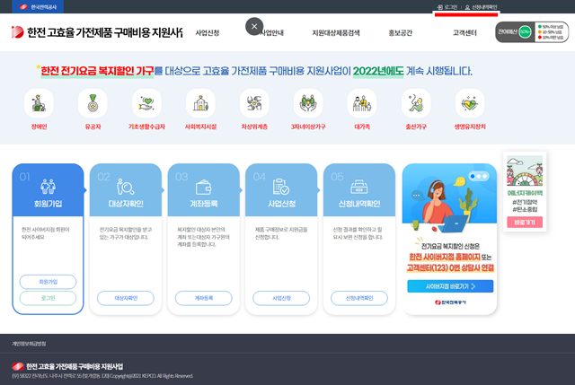Click the footer title 한전 고효율 가전제품 구매비용 지원사업
Image resolution: width=575 pixels, height=385 pixels.
click(75, 366)
